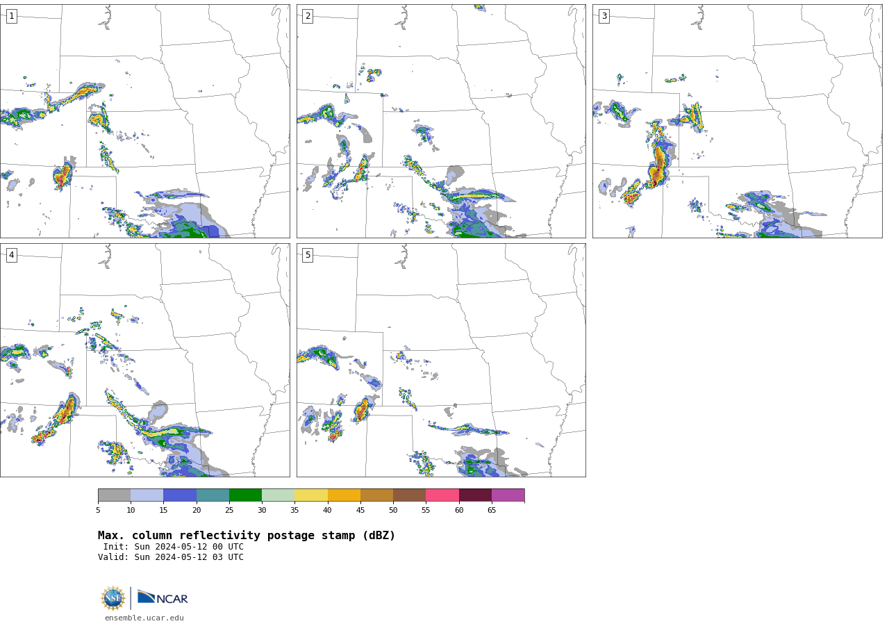The height and width of the screenshot is (626, 889).
Task: Click the colorbar tick label 35
Action: click(294, 510)
